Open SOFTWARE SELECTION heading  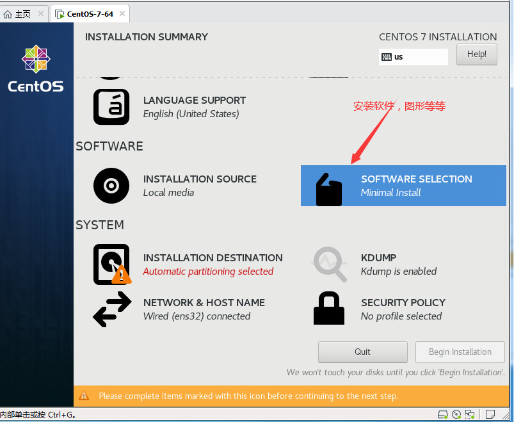click(x=416, y=179)
